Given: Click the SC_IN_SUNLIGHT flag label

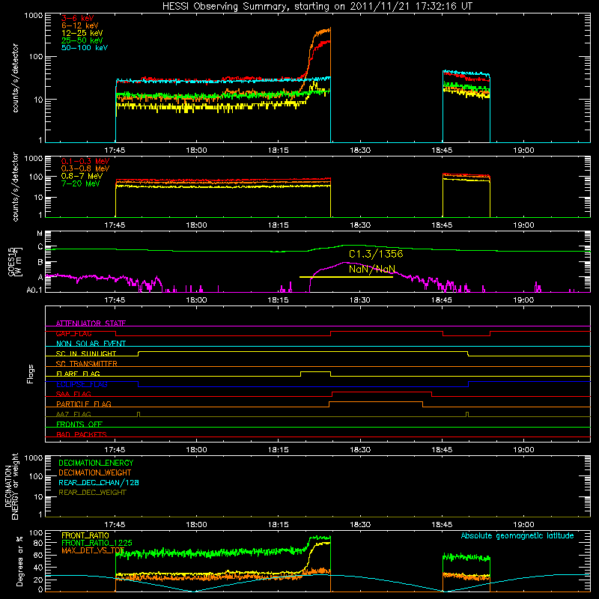Looking at the screenshot, I should pos(86,353).
